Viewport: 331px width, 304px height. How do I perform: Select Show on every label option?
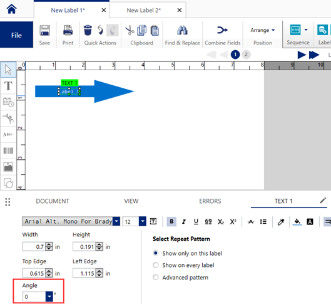[156, 265]
